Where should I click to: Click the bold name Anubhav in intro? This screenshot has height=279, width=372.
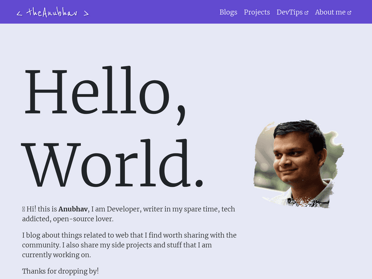[x=73, y=209]
